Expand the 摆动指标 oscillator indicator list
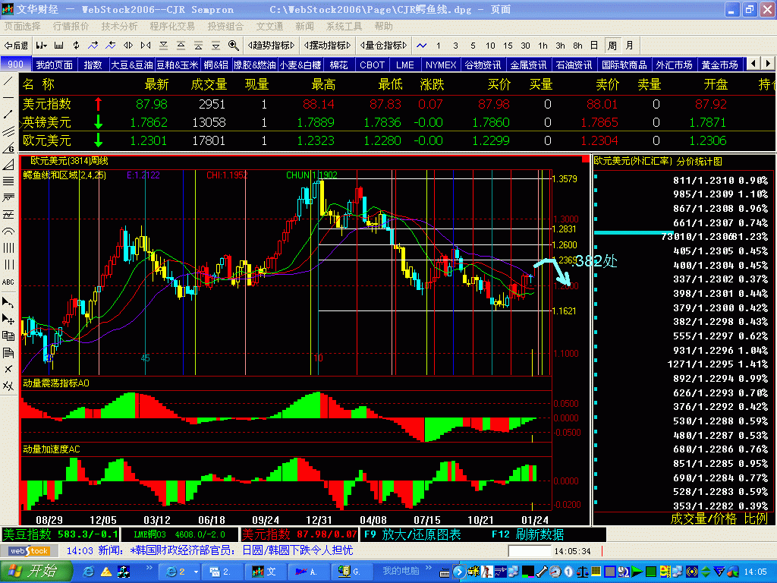The height and width of the screenshot is (583, 777). 327,46
